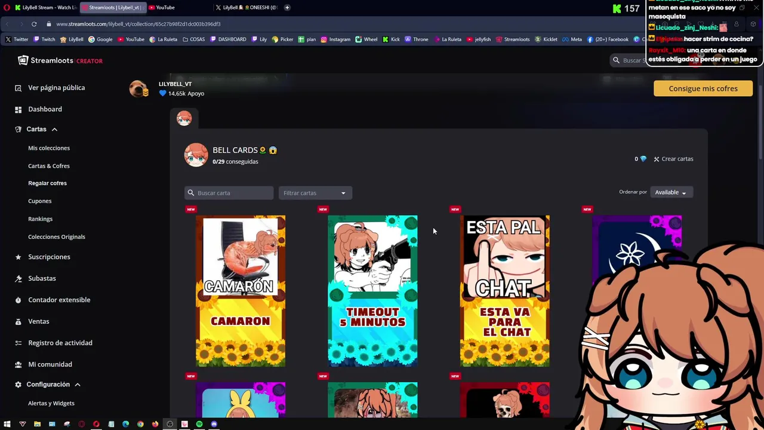Click the Registro de actividad list icon
Screen dimensions: 764x430
point(18,343)
